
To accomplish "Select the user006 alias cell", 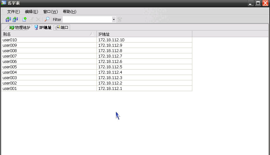I will point(49,62).
